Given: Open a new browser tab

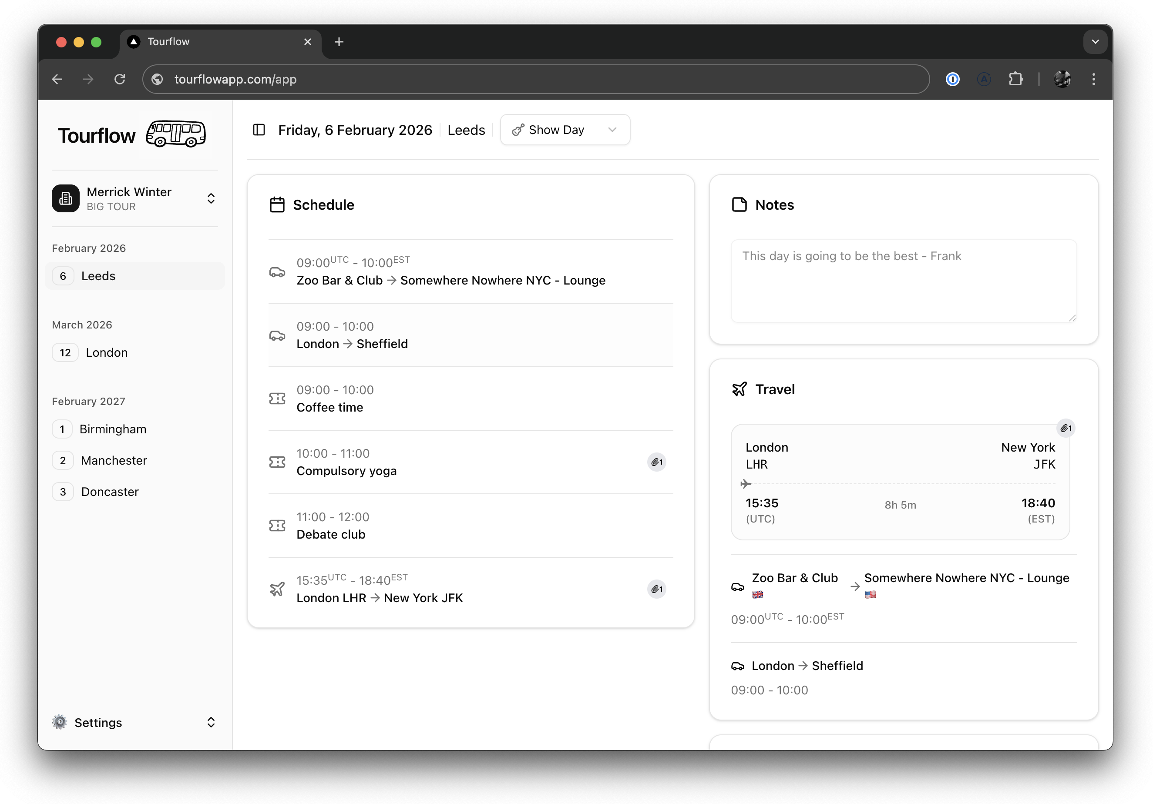Looking at the screenshot, I should pyautogui.click(x=339, y=42).
